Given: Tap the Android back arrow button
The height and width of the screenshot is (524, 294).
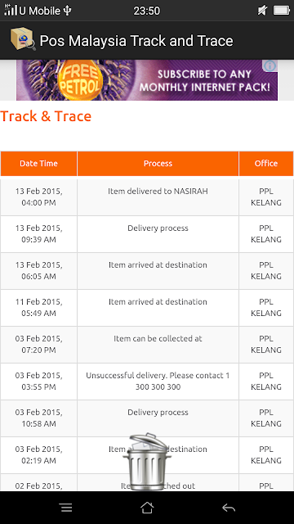Looking at the screenshot, I should [229, 508].
